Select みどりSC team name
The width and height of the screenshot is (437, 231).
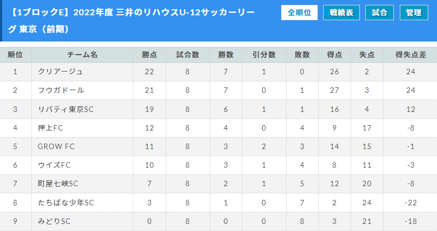54,221
